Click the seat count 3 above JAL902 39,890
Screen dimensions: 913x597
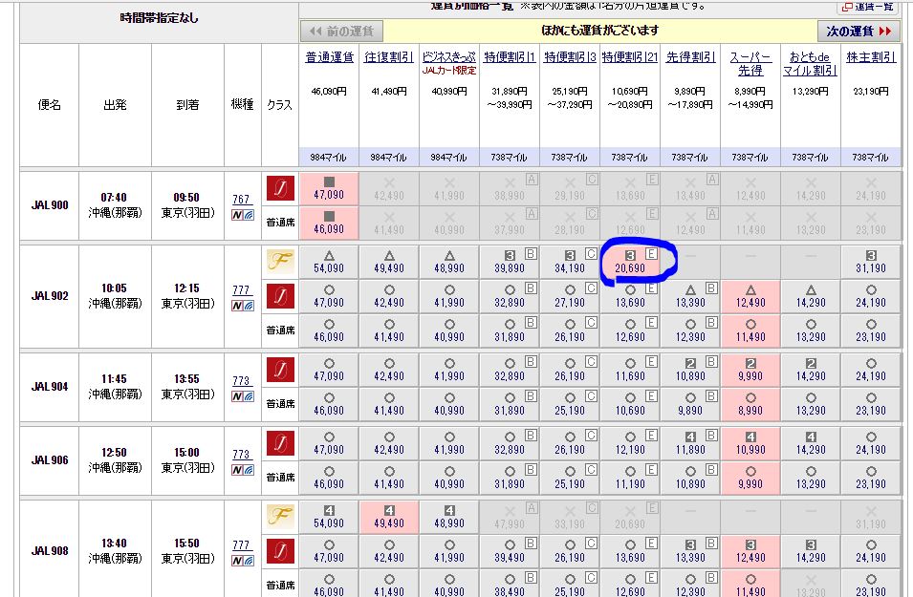click(510, 255)
